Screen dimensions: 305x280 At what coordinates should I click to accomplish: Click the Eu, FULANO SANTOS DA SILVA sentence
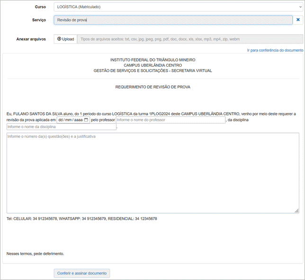[151, 114]
